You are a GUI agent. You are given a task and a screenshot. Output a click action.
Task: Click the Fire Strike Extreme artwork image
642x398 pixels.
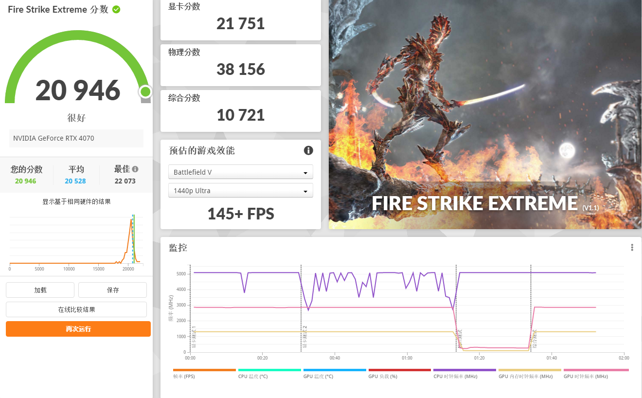point(485,114)
